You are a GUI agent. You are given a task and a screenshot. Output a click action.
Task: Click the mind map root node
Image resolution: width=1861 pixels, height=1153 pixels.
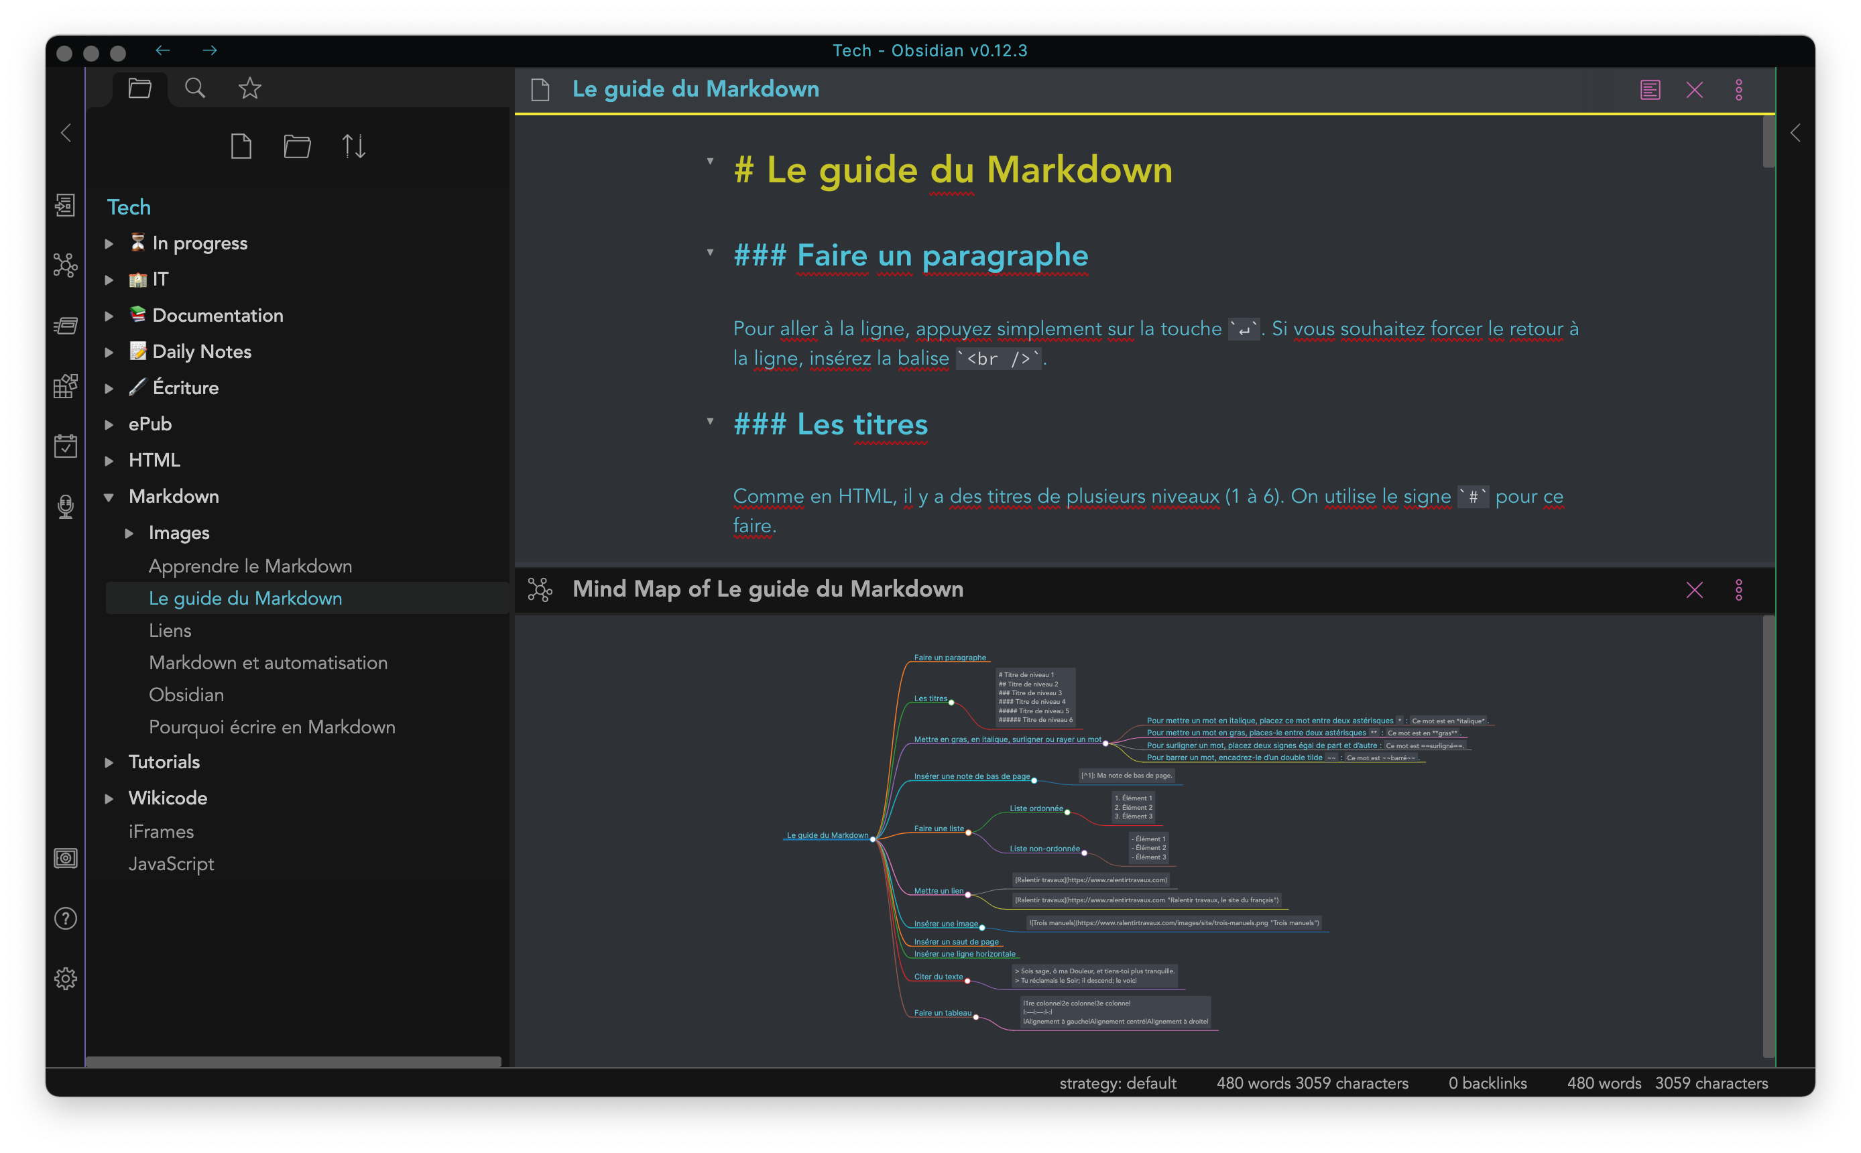click(827, 836)
